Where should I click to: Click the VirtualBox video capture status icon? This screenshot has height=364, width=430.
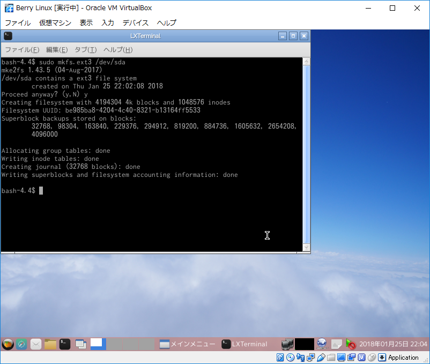351,358
